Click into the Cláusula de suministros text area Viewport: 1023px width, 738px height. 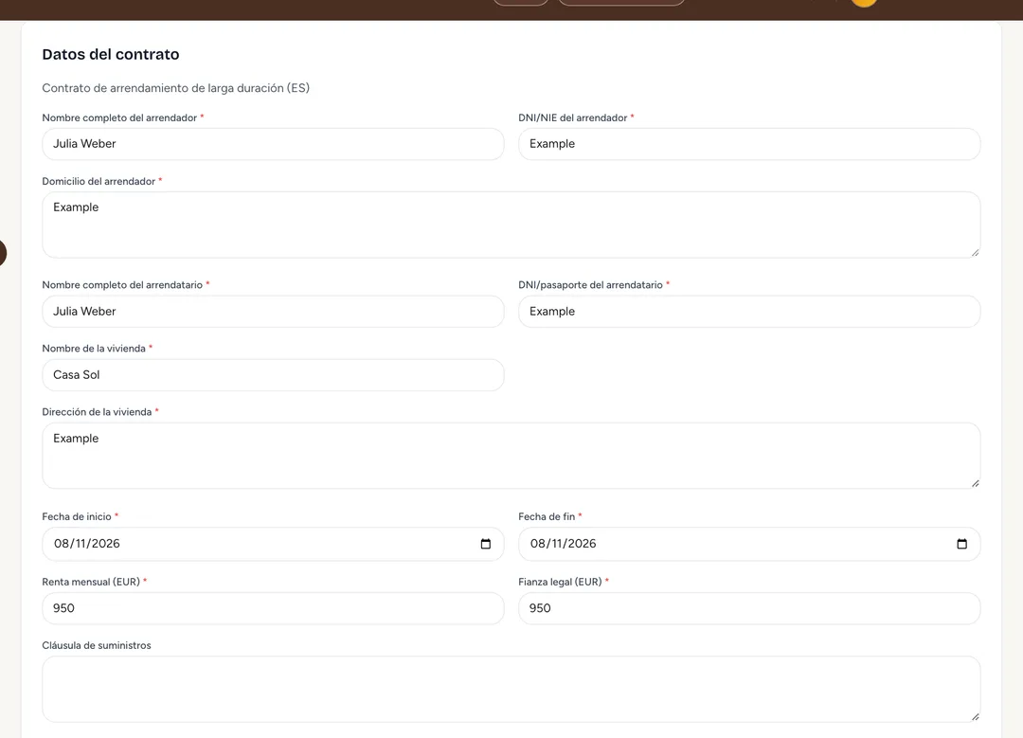tap(511, 689)
